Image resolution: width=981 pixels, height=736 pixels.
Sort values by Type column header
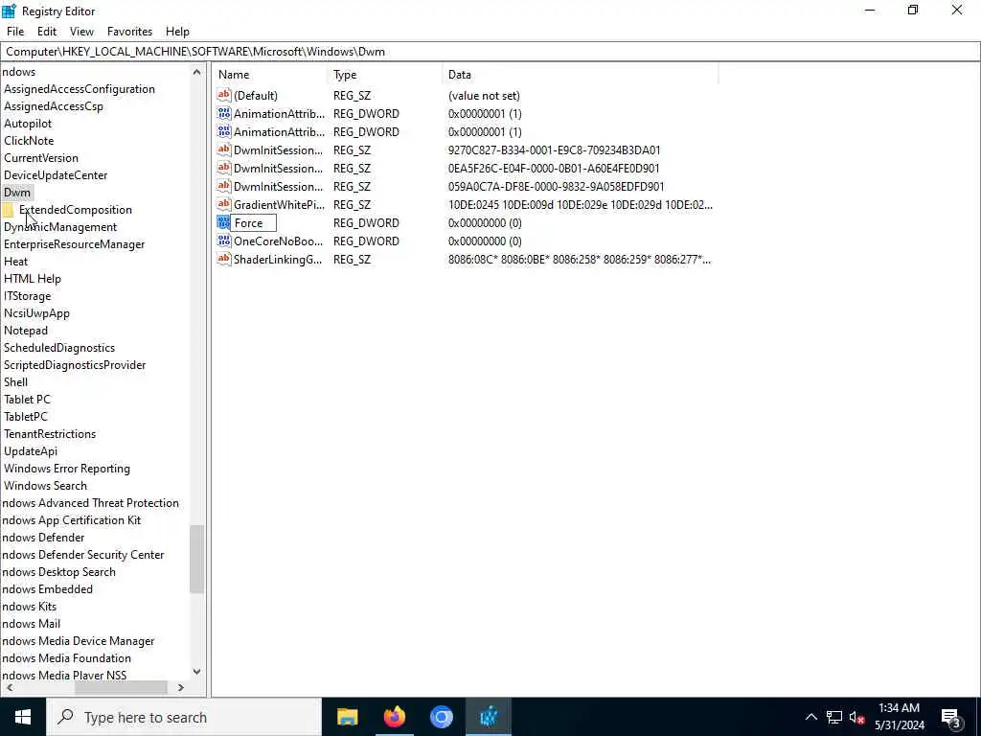point(385,75)
